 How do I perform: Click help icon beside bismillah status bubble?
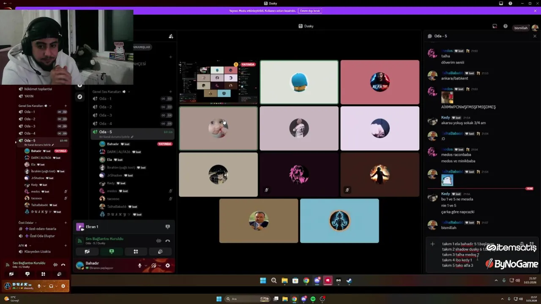click(x=505, y=26)
